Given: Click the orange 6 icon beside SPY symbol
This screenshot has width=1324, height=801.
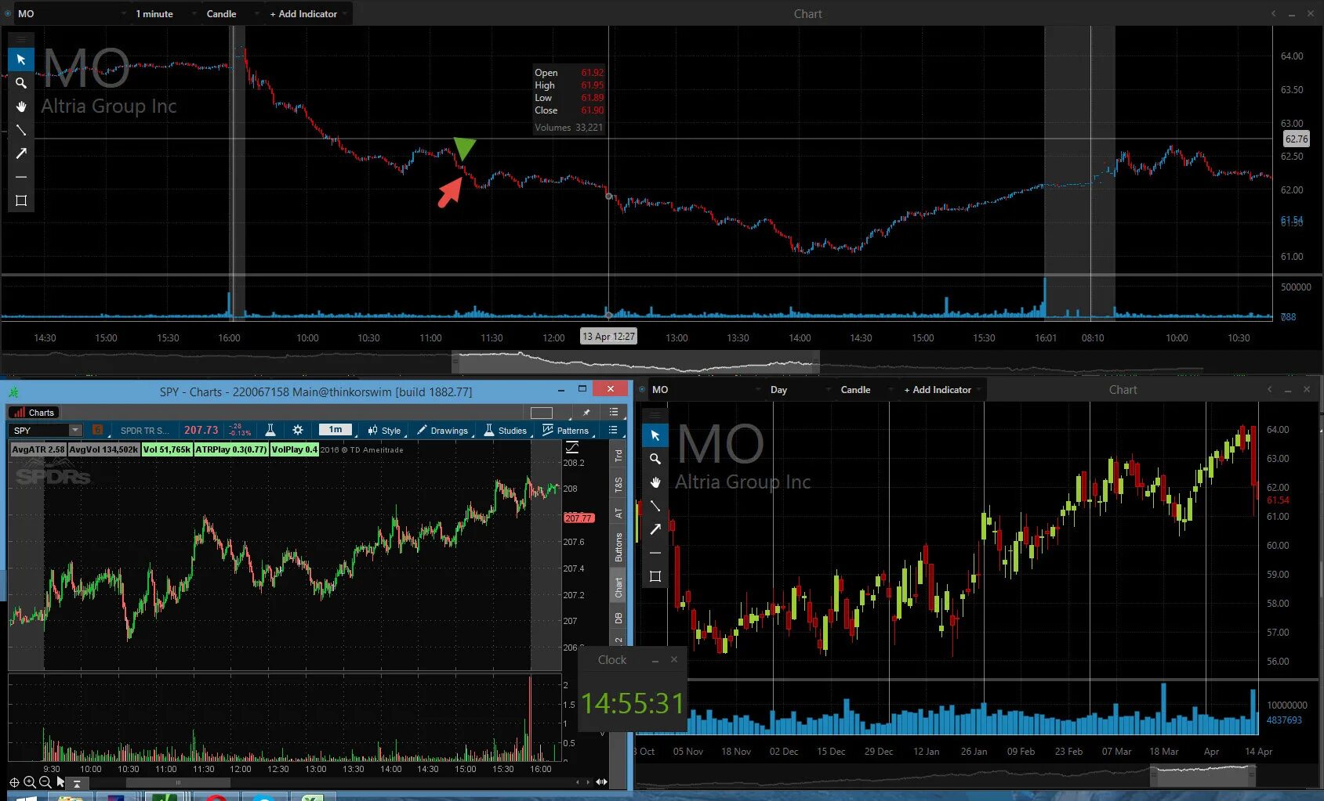Looking at the screenshot, I should [x=98, y=430].
